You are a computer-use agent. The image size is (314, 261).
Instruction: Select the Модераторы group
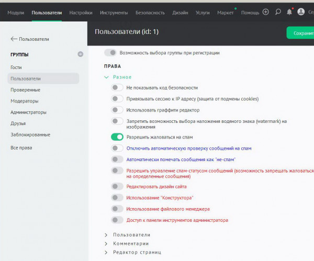pyautogui.click(x=25, y=101)
